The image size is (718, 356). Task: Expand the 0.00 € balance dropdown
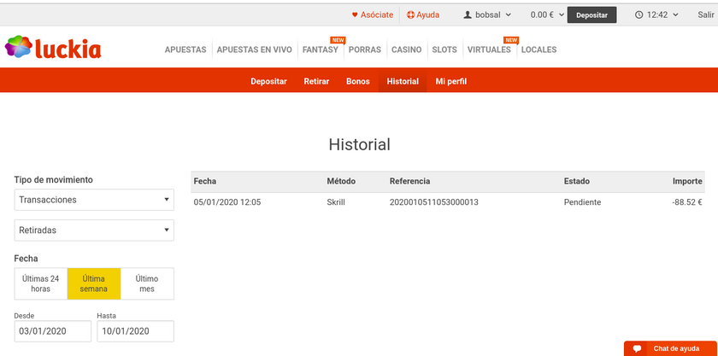(x=547, y=15)
